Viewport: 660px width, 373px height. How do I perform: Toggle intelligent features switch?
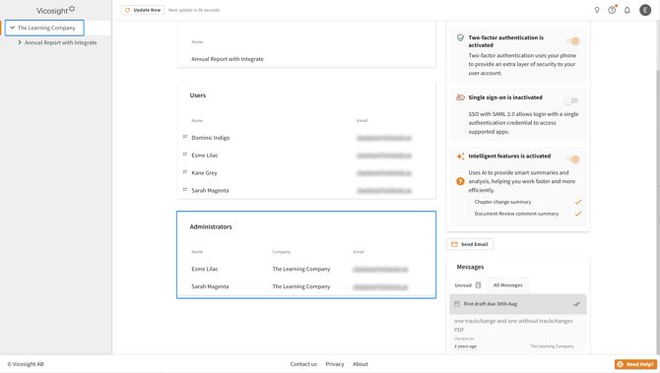pos(572,159)
